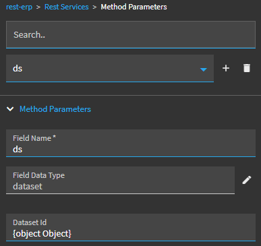Click the Field Name * label
Image resolution: width=261 pixels, height=246 pixels.
click(x=34, y=138)
